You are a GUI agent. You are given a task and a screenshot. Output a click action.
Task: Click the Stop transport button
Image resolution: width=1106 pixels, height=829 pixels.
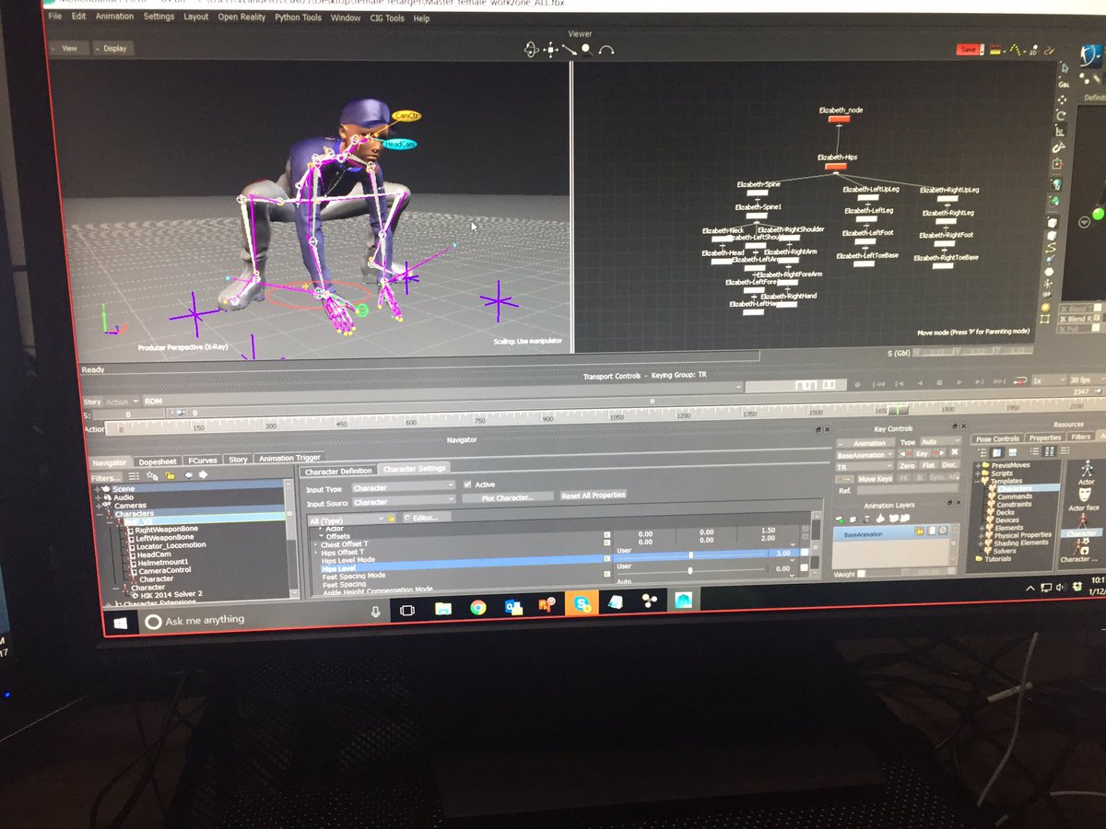pyautogui.click(x=939, y=382)
